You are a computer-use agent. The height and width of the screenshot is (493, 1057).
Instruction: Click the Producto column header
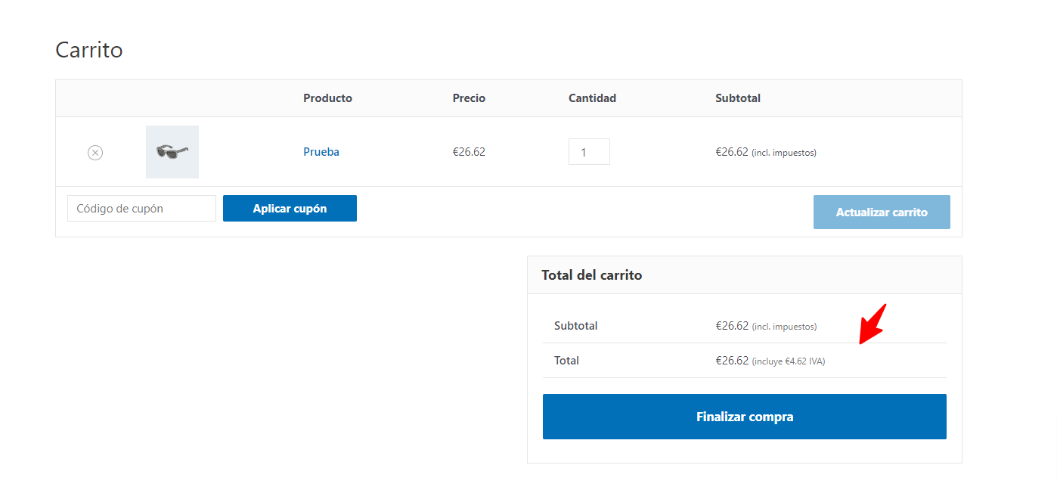pos(327,98)
